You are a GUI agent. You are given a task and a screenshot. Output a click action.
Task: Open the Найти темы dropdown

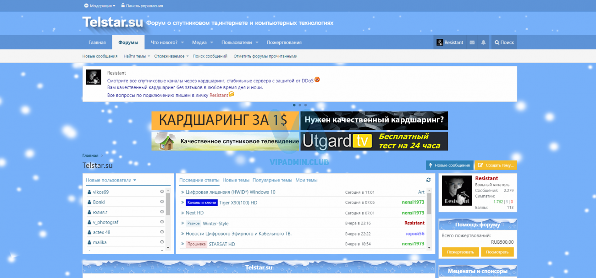[137, 56]
